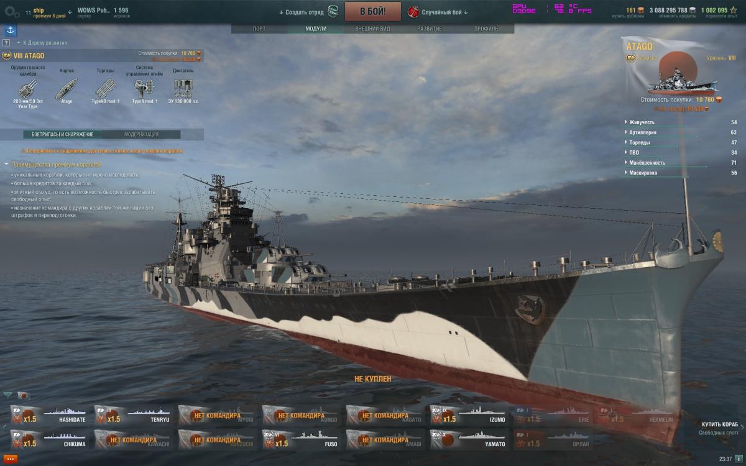Start battle with В БОЙ! button
The image size is (746, 466).
coord(373,12)
